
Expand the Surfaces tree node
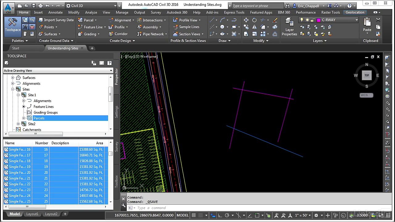(13, 78)
